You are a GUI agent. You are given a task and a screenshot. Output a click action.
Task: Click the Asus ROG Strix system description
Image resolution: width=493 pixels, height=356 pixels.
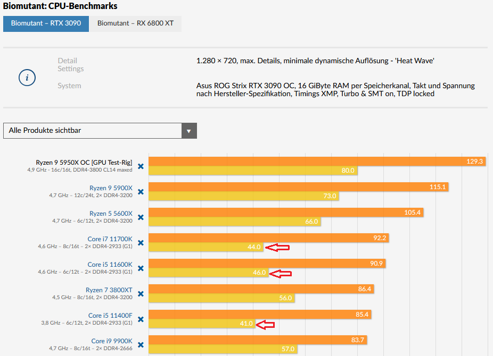(335, 90)
